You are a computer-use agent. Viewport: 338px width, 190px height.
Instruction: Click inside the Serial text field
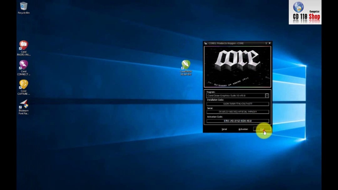point(238,112)
